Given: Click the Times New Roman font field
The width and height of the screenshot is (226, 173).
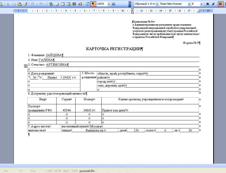Looking at the screenshot, I should pos(173,4).
